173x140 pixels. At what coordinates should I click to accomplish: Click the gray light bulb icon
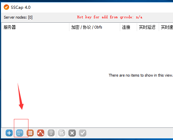[51, 133]
